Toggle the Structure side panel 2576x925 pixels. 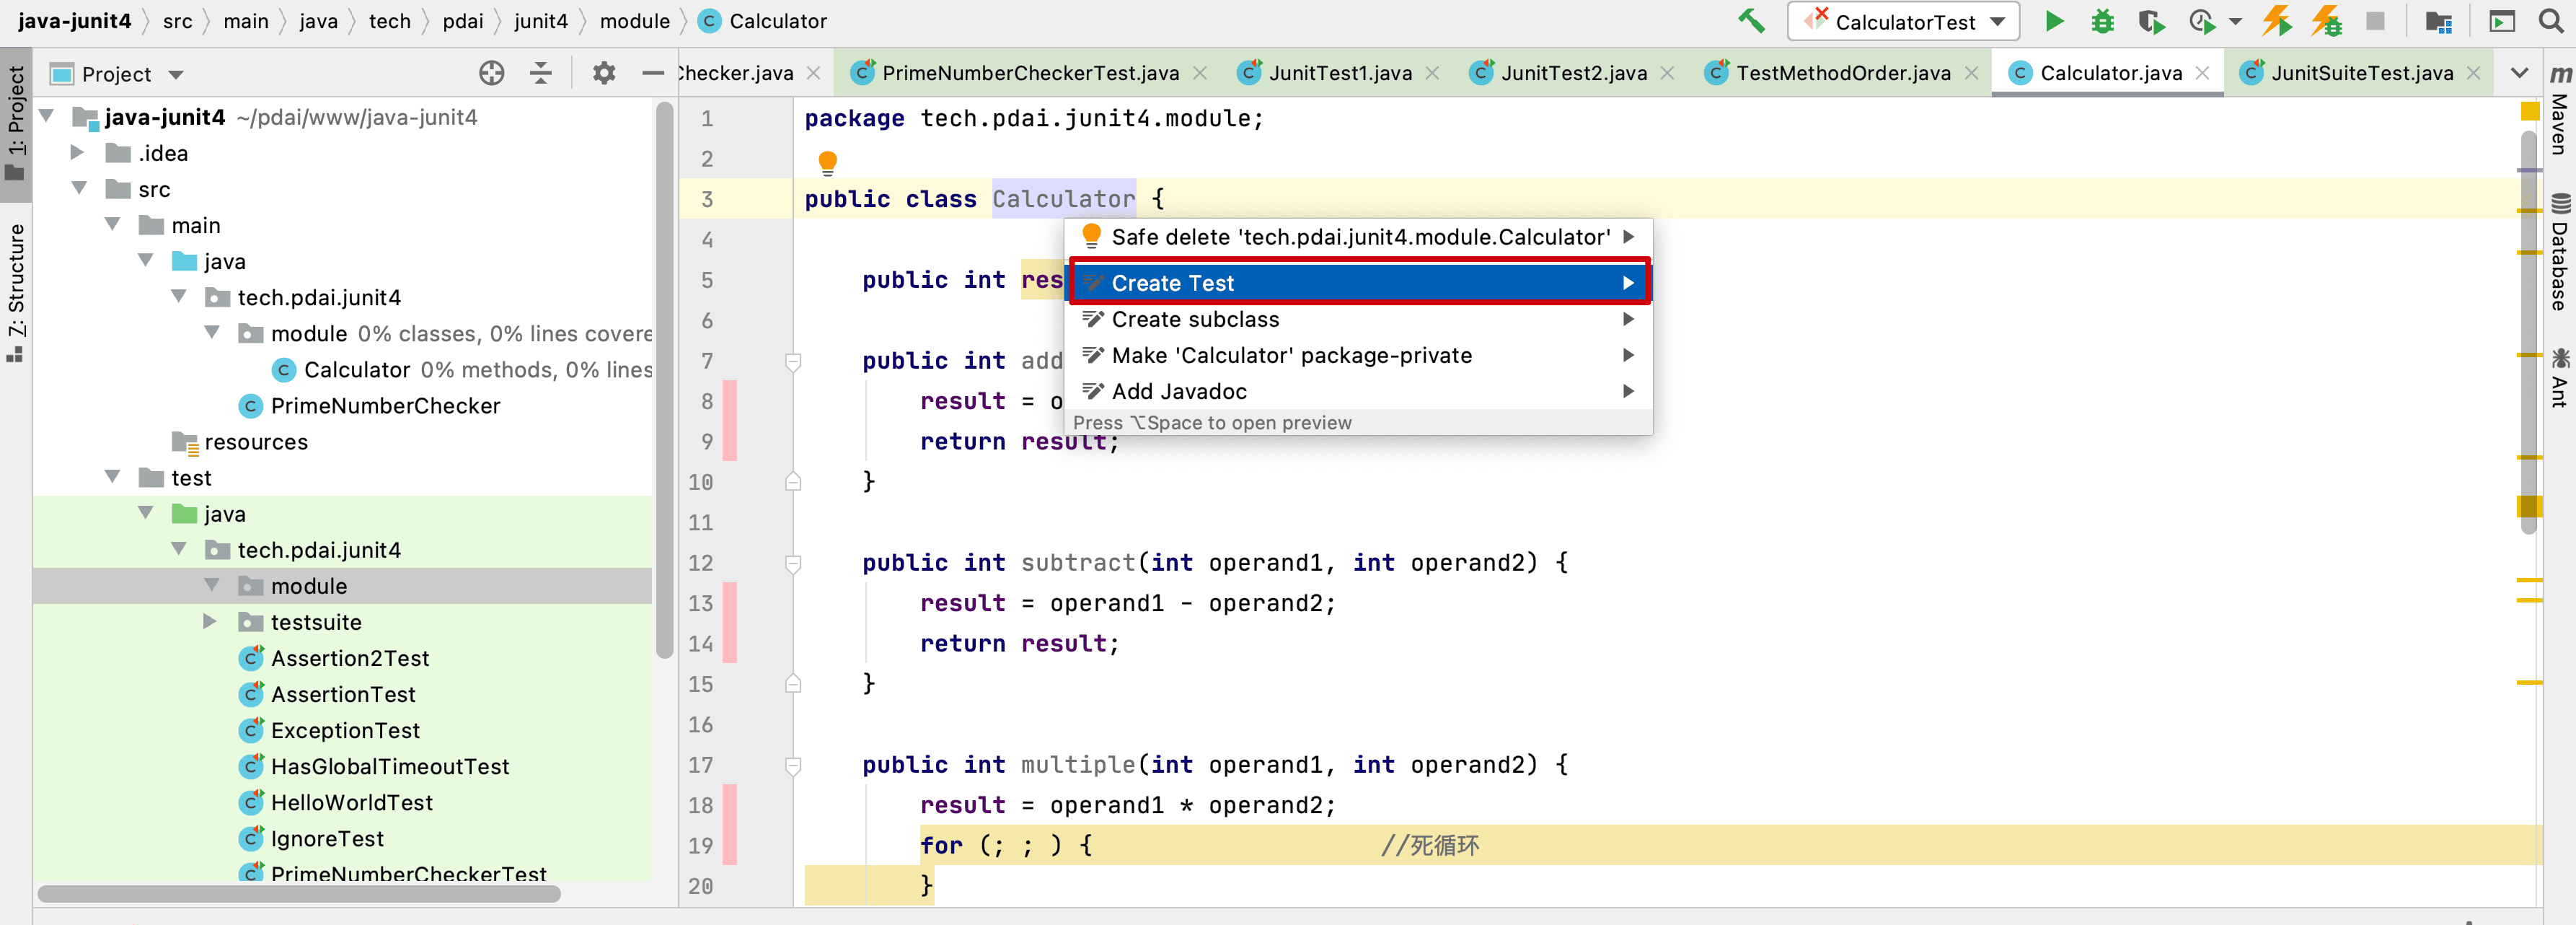(x=15, y=290)
